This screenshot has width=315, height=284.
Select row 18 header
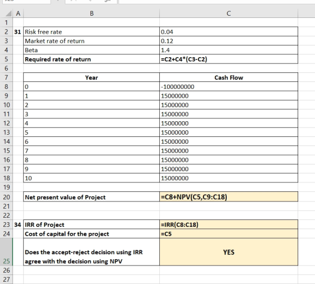pos(6,178)
